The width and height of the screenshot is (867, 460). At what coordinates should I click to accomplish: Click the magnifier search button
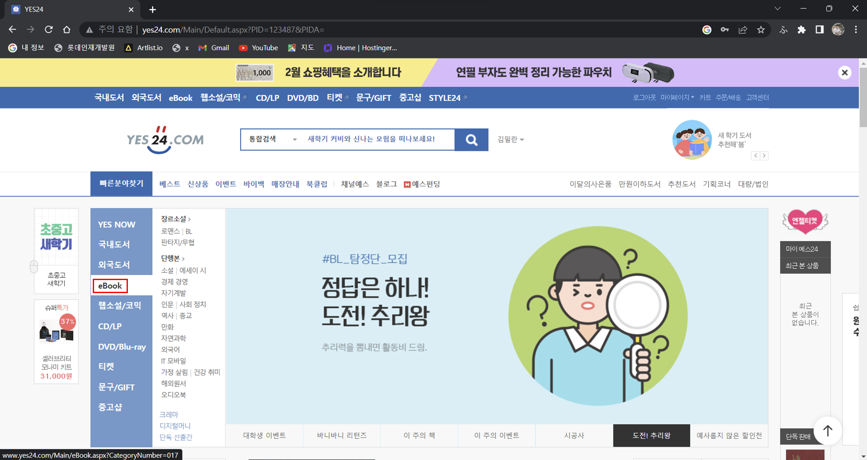(x=472, y=140)
